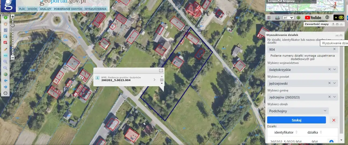This screenshot has height=145, width=348.
Task: Open the POBIERANIE DANYCH menu
Action: coord(68,9)
